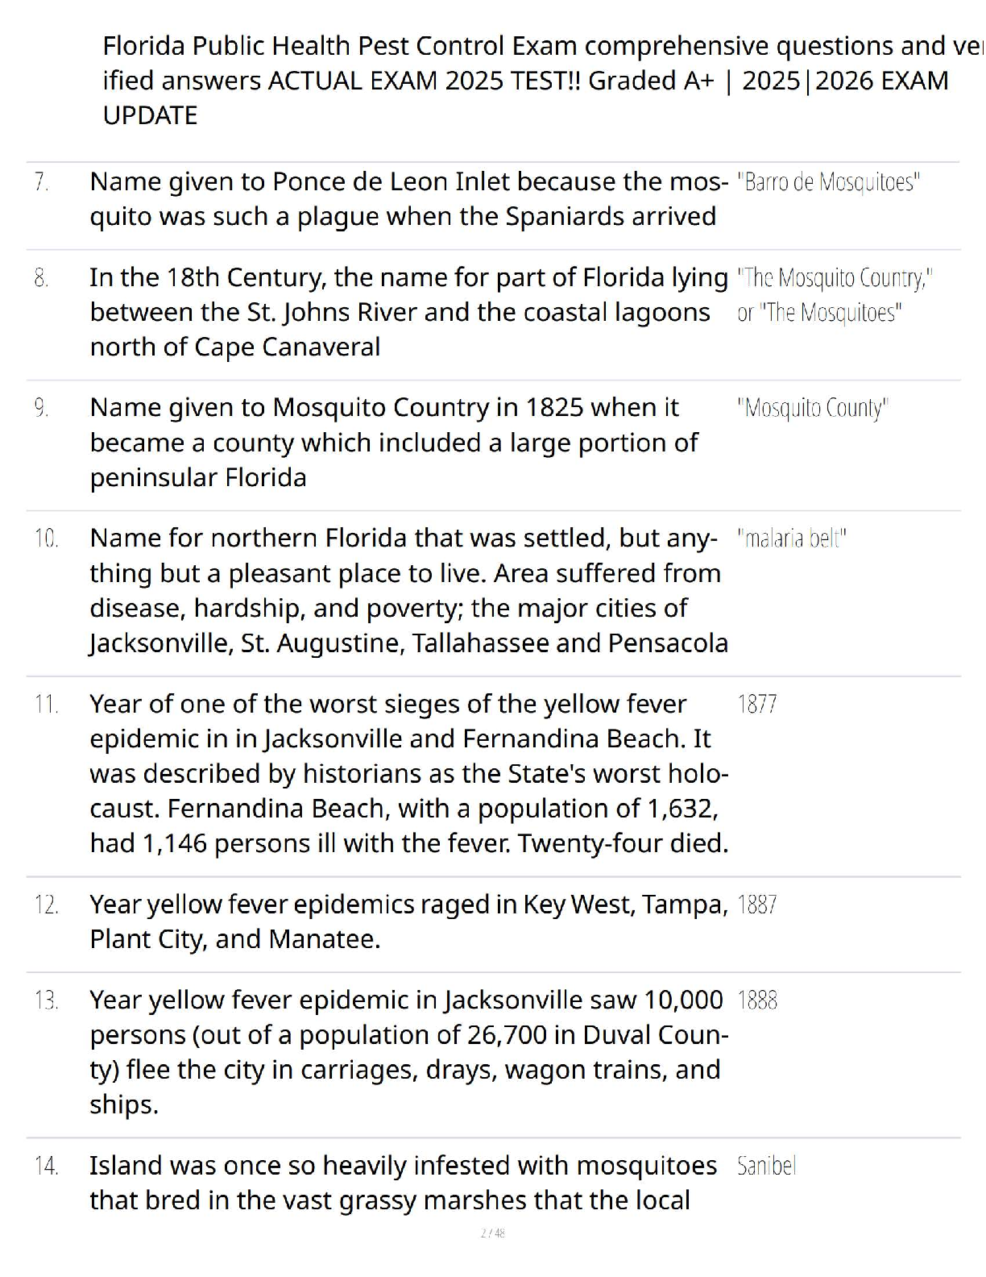Click question number 10
The width and height of the screenshot is (986, 1277).
(x=46, y=539)
